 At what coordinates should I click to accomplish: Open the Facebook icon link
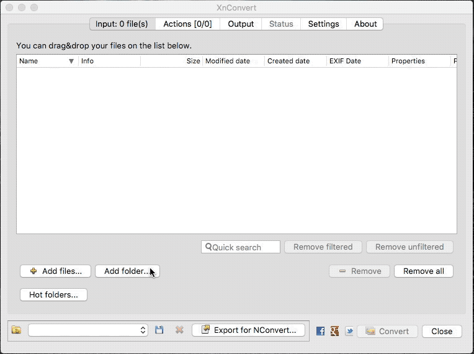320,331
